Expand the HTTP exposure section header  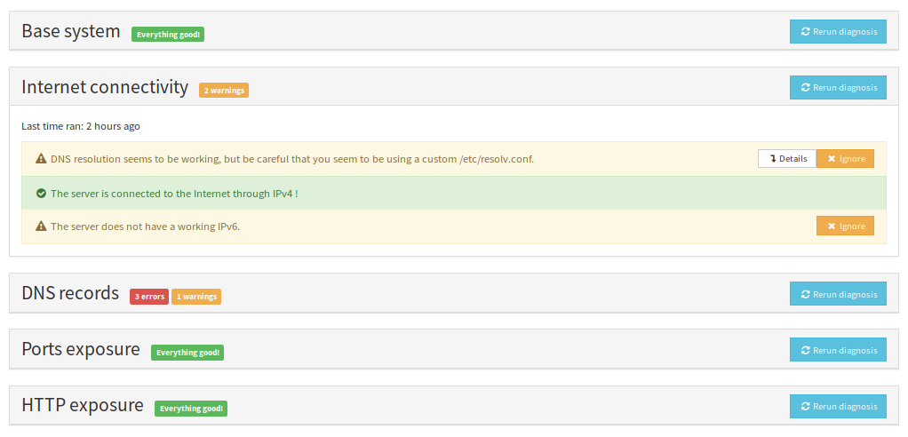(83, 405)
